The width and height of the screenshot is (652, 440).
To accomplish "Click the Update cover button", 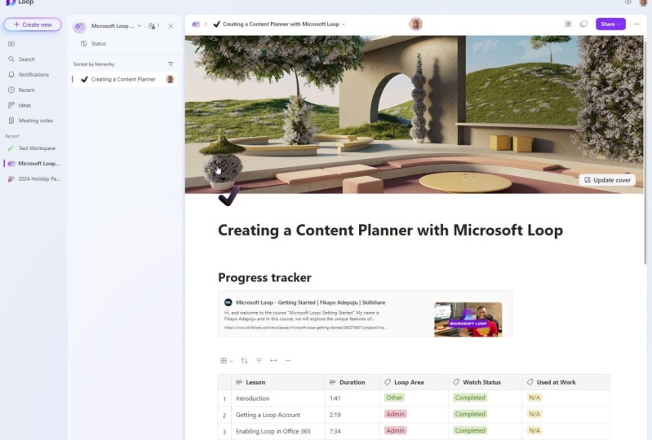I will (x=607, y=180).
